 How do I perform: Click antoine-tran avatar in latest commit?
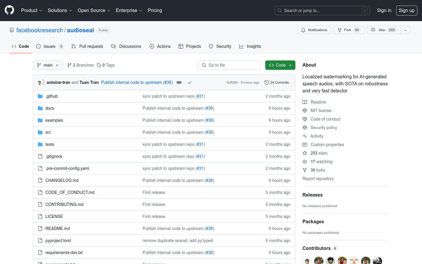coord(40,82)
